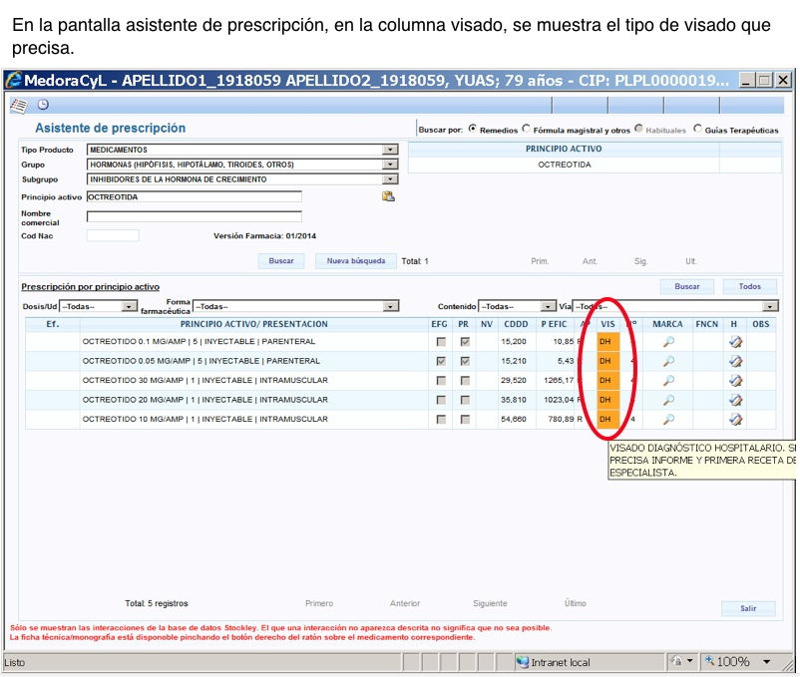Click the Nombre comercial text field
This screenshot has width=800, height=677.
[194, 216]
